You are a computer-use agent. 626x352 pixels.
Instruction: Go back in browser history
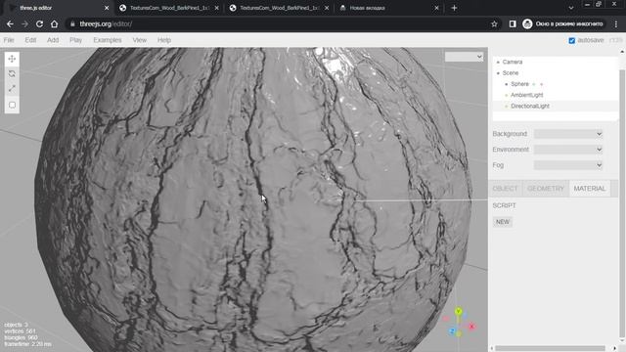10,23
